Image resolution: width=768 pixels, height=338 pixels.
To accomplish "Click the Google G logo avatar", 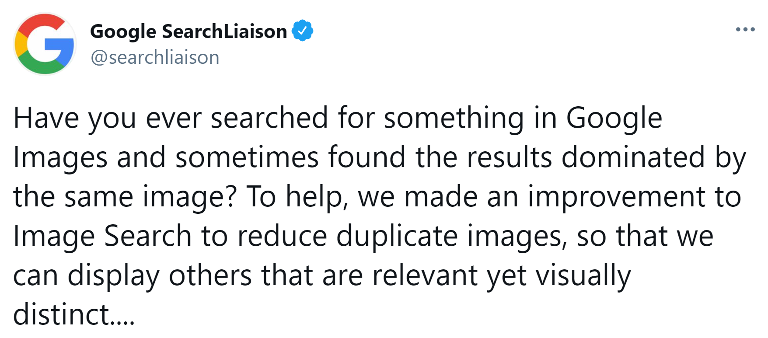I will click(x=45, y=44).
